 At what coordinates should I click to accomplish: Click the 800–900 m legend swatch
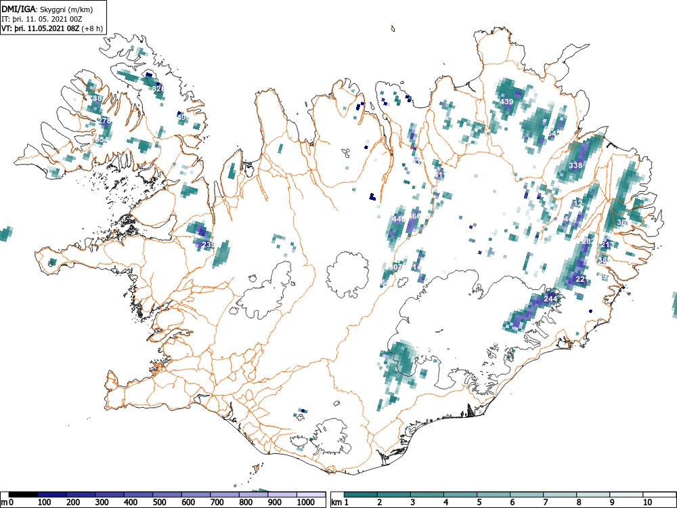[253, 494]
